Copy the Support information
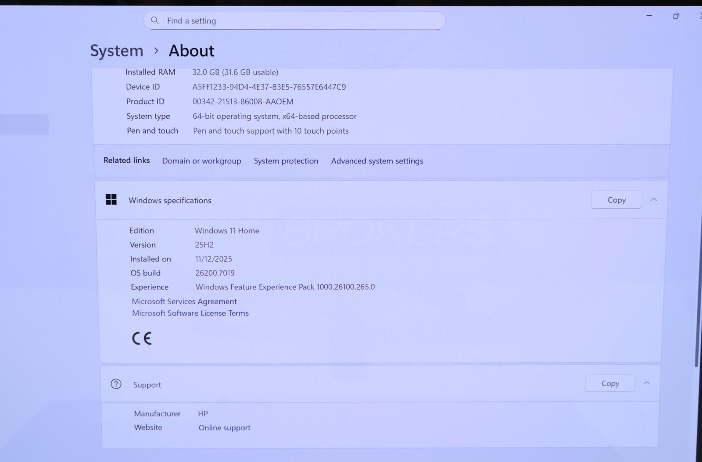 tap(610, 384)
